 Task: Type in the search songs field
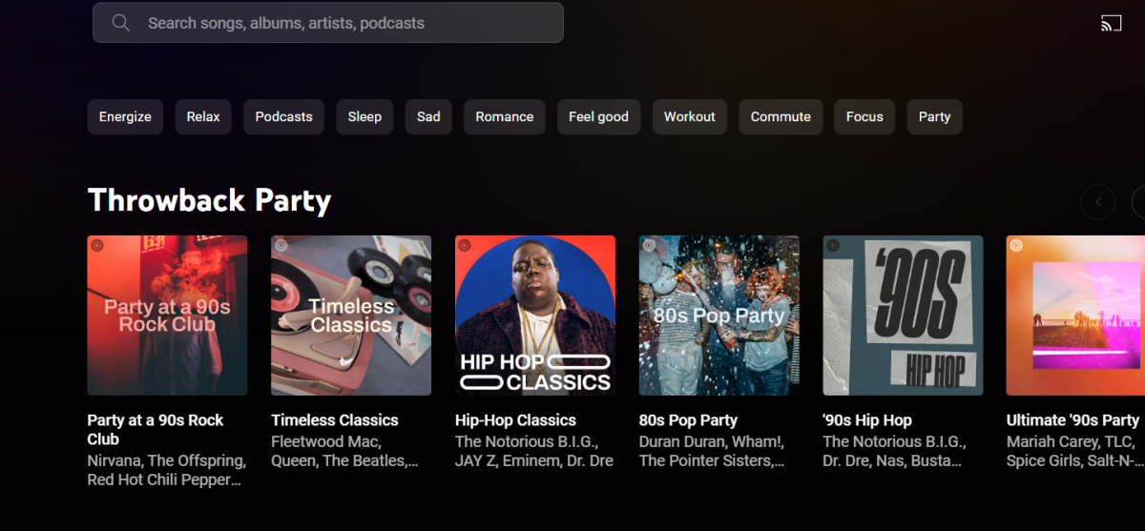(x=343, y=23)
